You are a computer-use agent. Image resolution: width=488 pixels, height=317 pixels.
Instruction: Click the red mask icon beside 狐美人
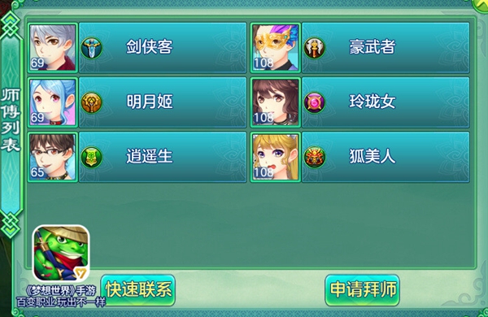(x=314, y=157)
